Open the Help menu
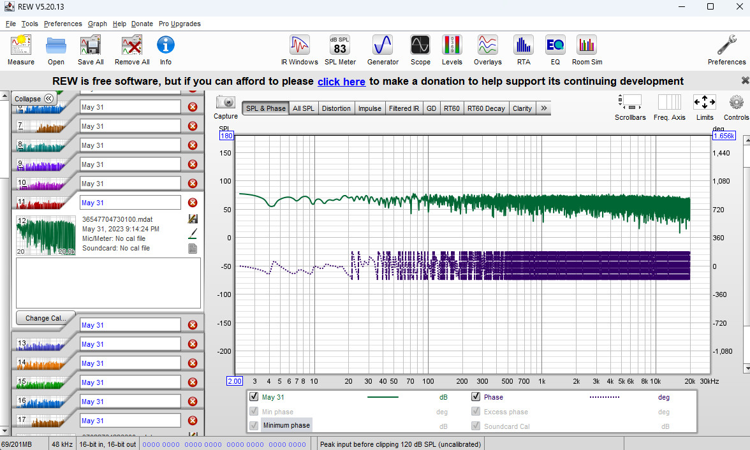 119,24
